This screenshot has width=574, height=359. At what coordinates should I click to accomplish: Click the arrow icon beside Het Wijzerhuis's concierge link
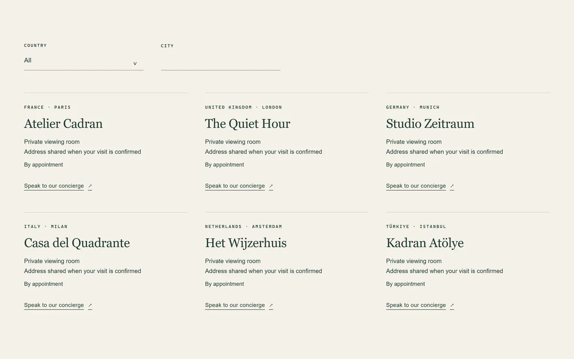(x=271, y=305)
